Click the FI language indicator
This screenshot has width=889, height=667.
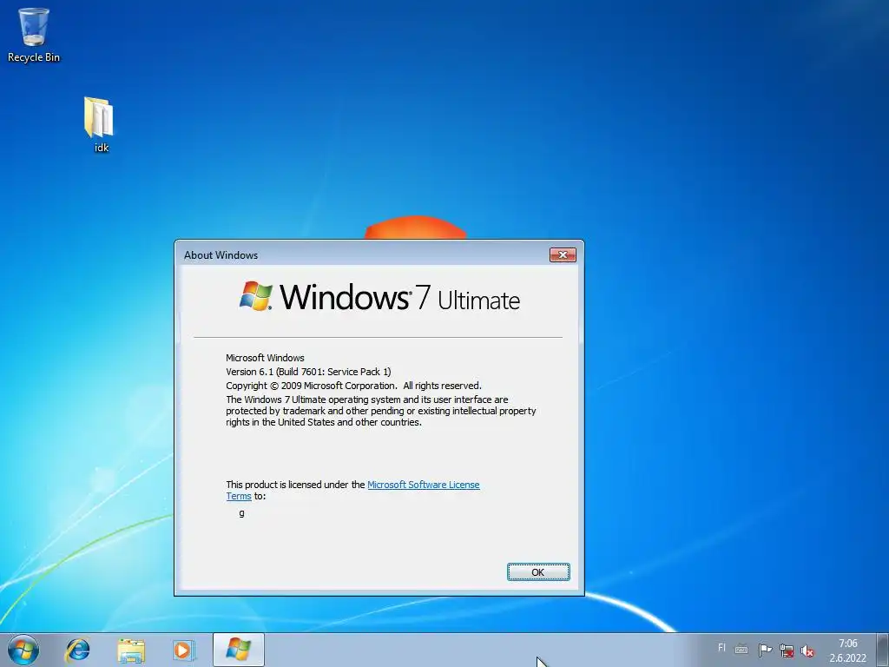click(721, 648)
